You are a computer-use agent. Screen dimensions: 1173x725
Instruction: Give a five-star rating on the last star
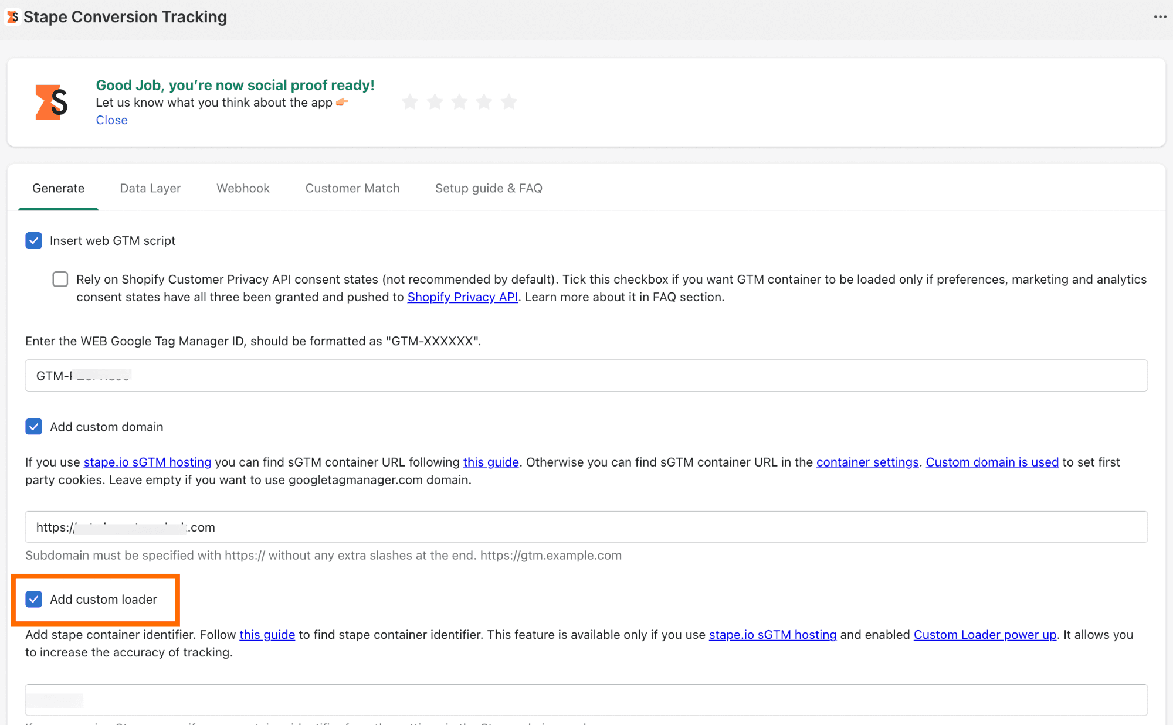509,101
